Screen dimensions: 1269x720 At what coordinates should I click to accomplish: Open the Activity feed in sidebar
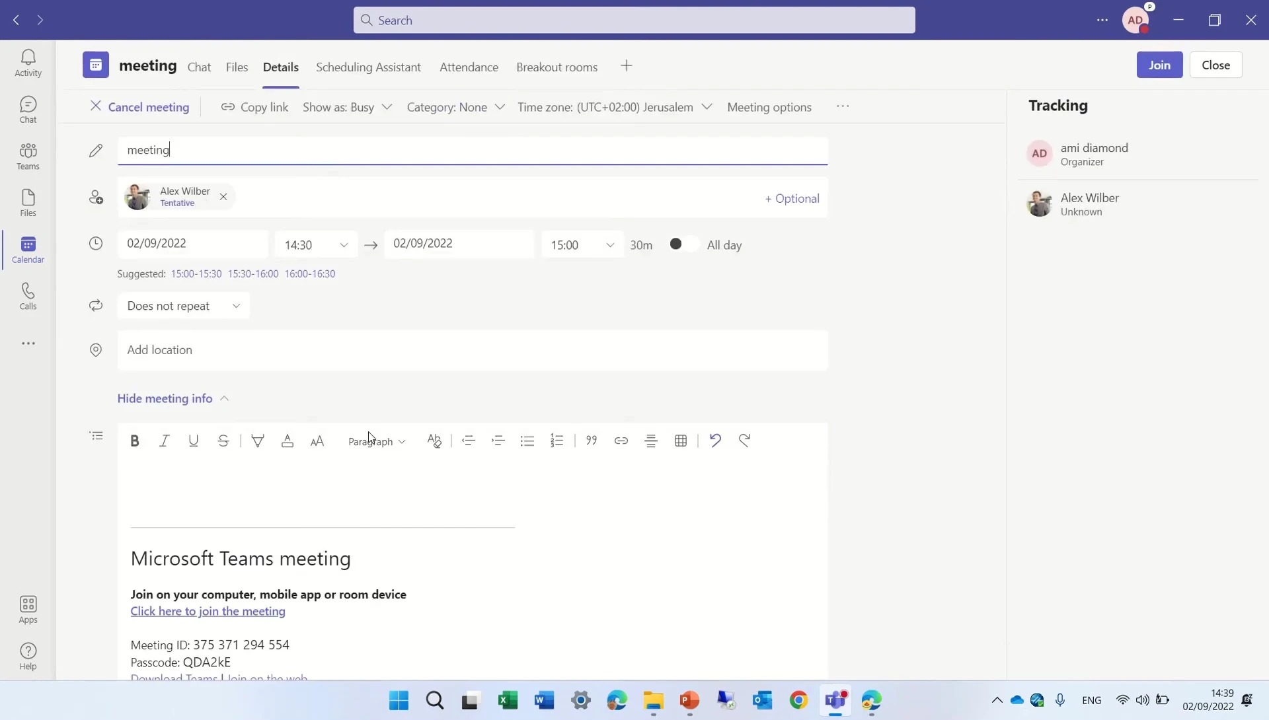(x=28, y=63)
